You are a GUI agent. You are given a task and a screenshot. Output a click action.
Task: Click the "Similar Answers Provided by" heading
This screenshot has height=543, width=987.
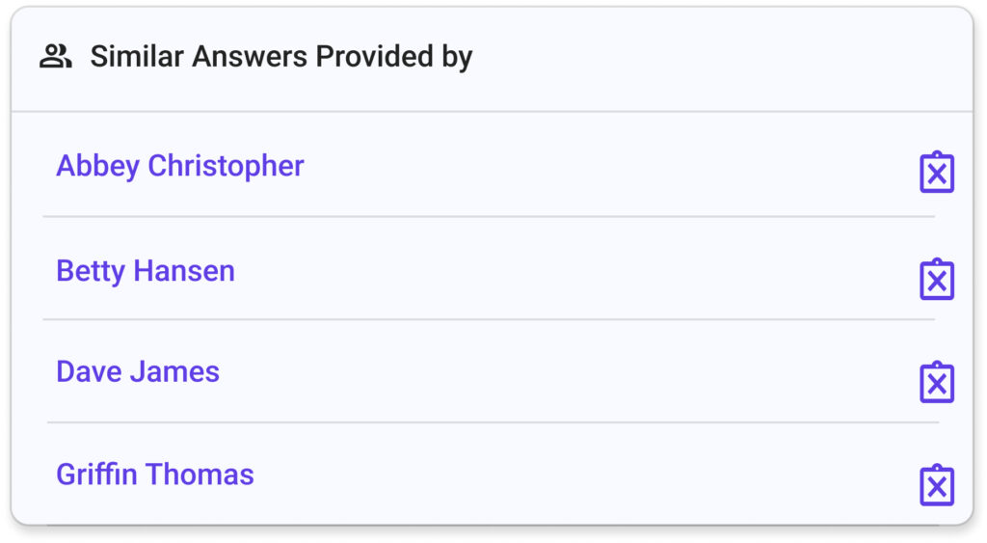pyautogui.click(x=281, y=57)
